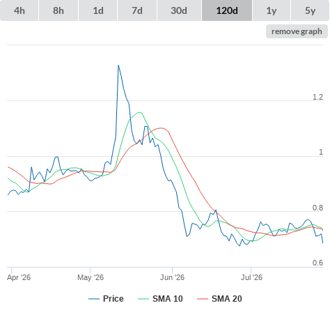This screenshot has width=330, height=317.
Task: Switch chart to 1y range
Action: click(x=272, y=10)
